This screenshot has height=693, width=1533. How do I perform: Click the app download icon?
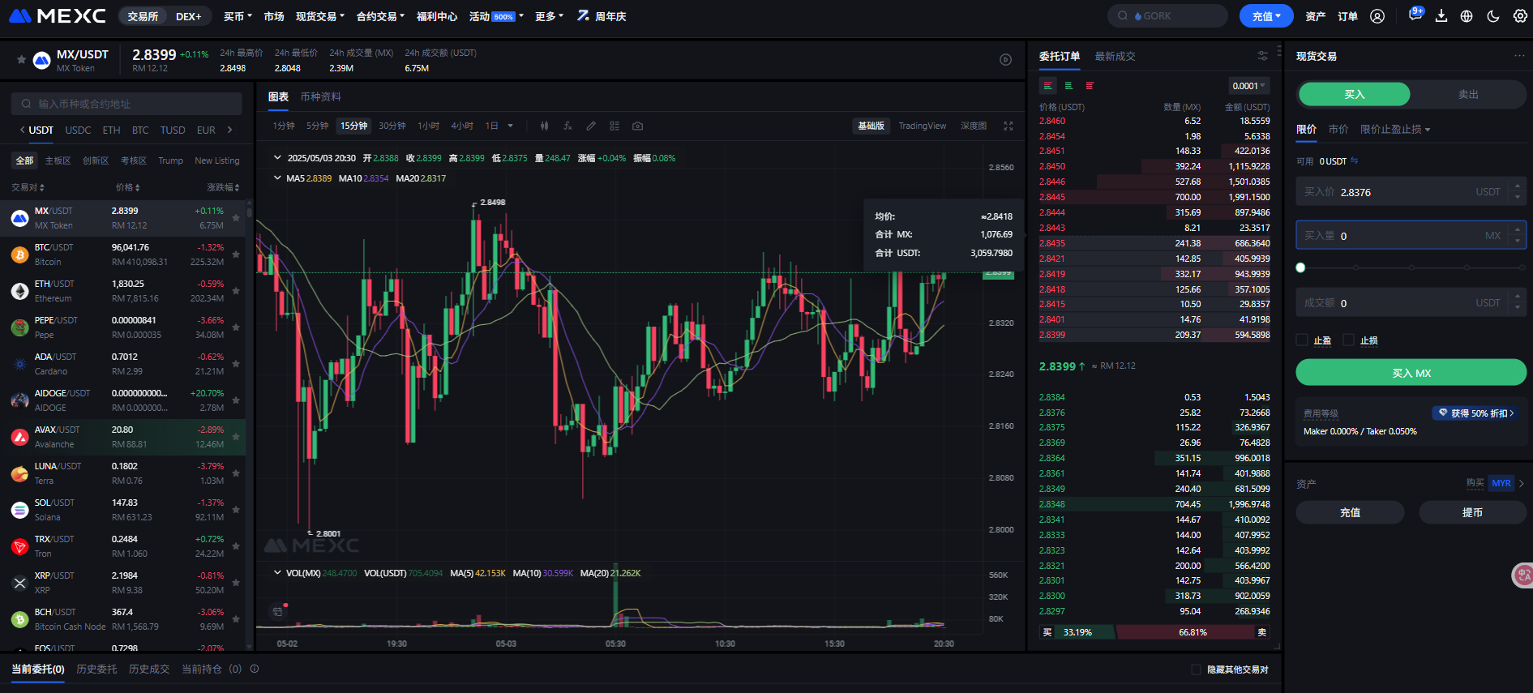(1441, 16)
